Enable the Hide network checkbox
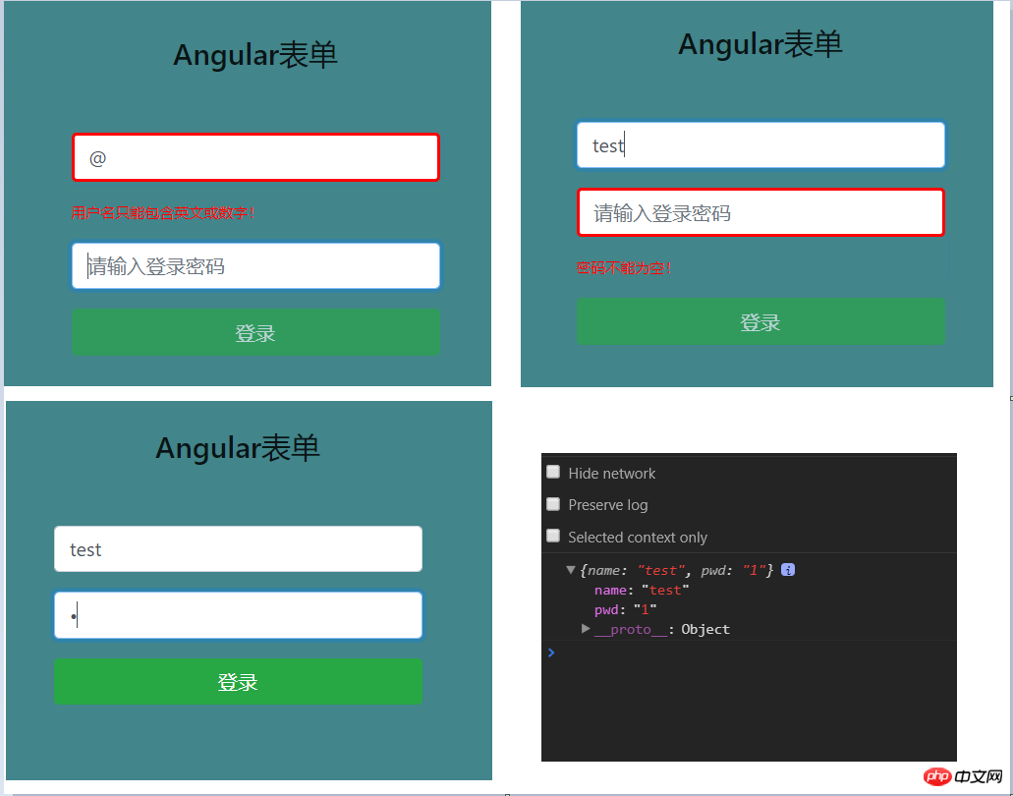The width and height of the screenshot is (1013, 796). click(551, 471)
